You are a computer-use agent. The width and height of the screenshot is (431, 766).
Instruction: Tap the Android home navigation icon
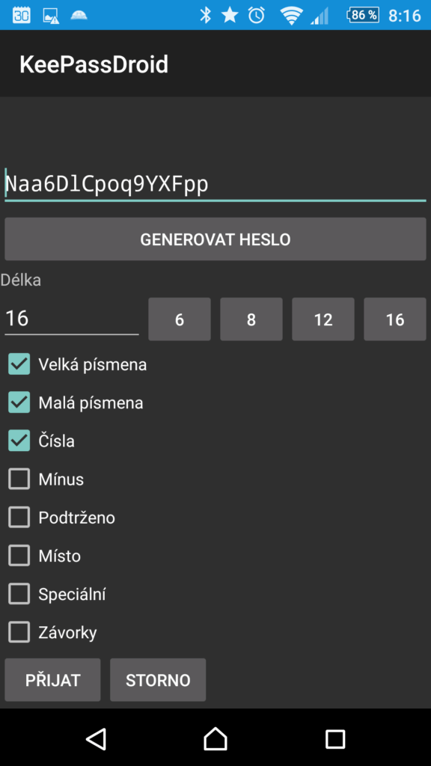point(215,738)
